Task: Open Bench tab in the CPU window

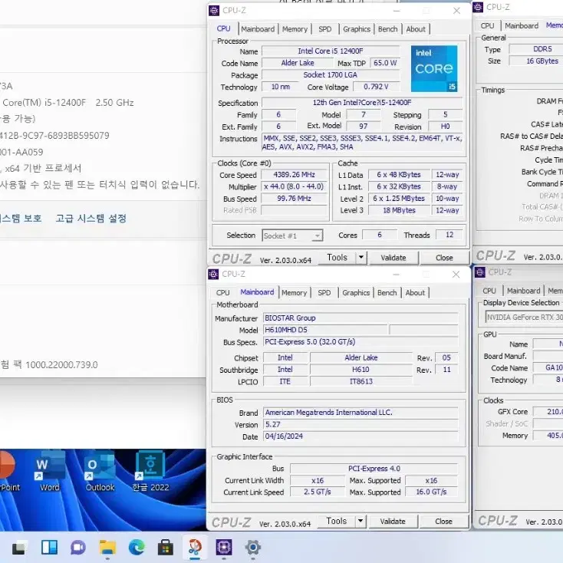Action: pyautogui.click(x=388, y=29)
